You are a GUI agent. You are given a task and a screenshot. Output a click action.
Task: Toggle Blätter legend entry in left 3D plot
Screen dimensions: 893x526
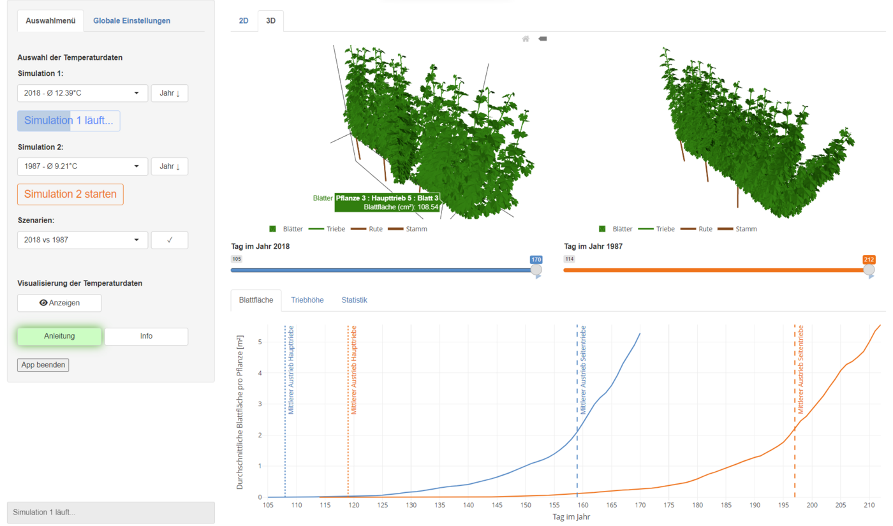coord(288,229)
